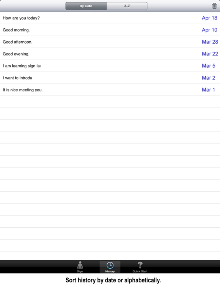
Task: Choose the 'Good afternoon.' history row
Action: [x=110, y=42]
